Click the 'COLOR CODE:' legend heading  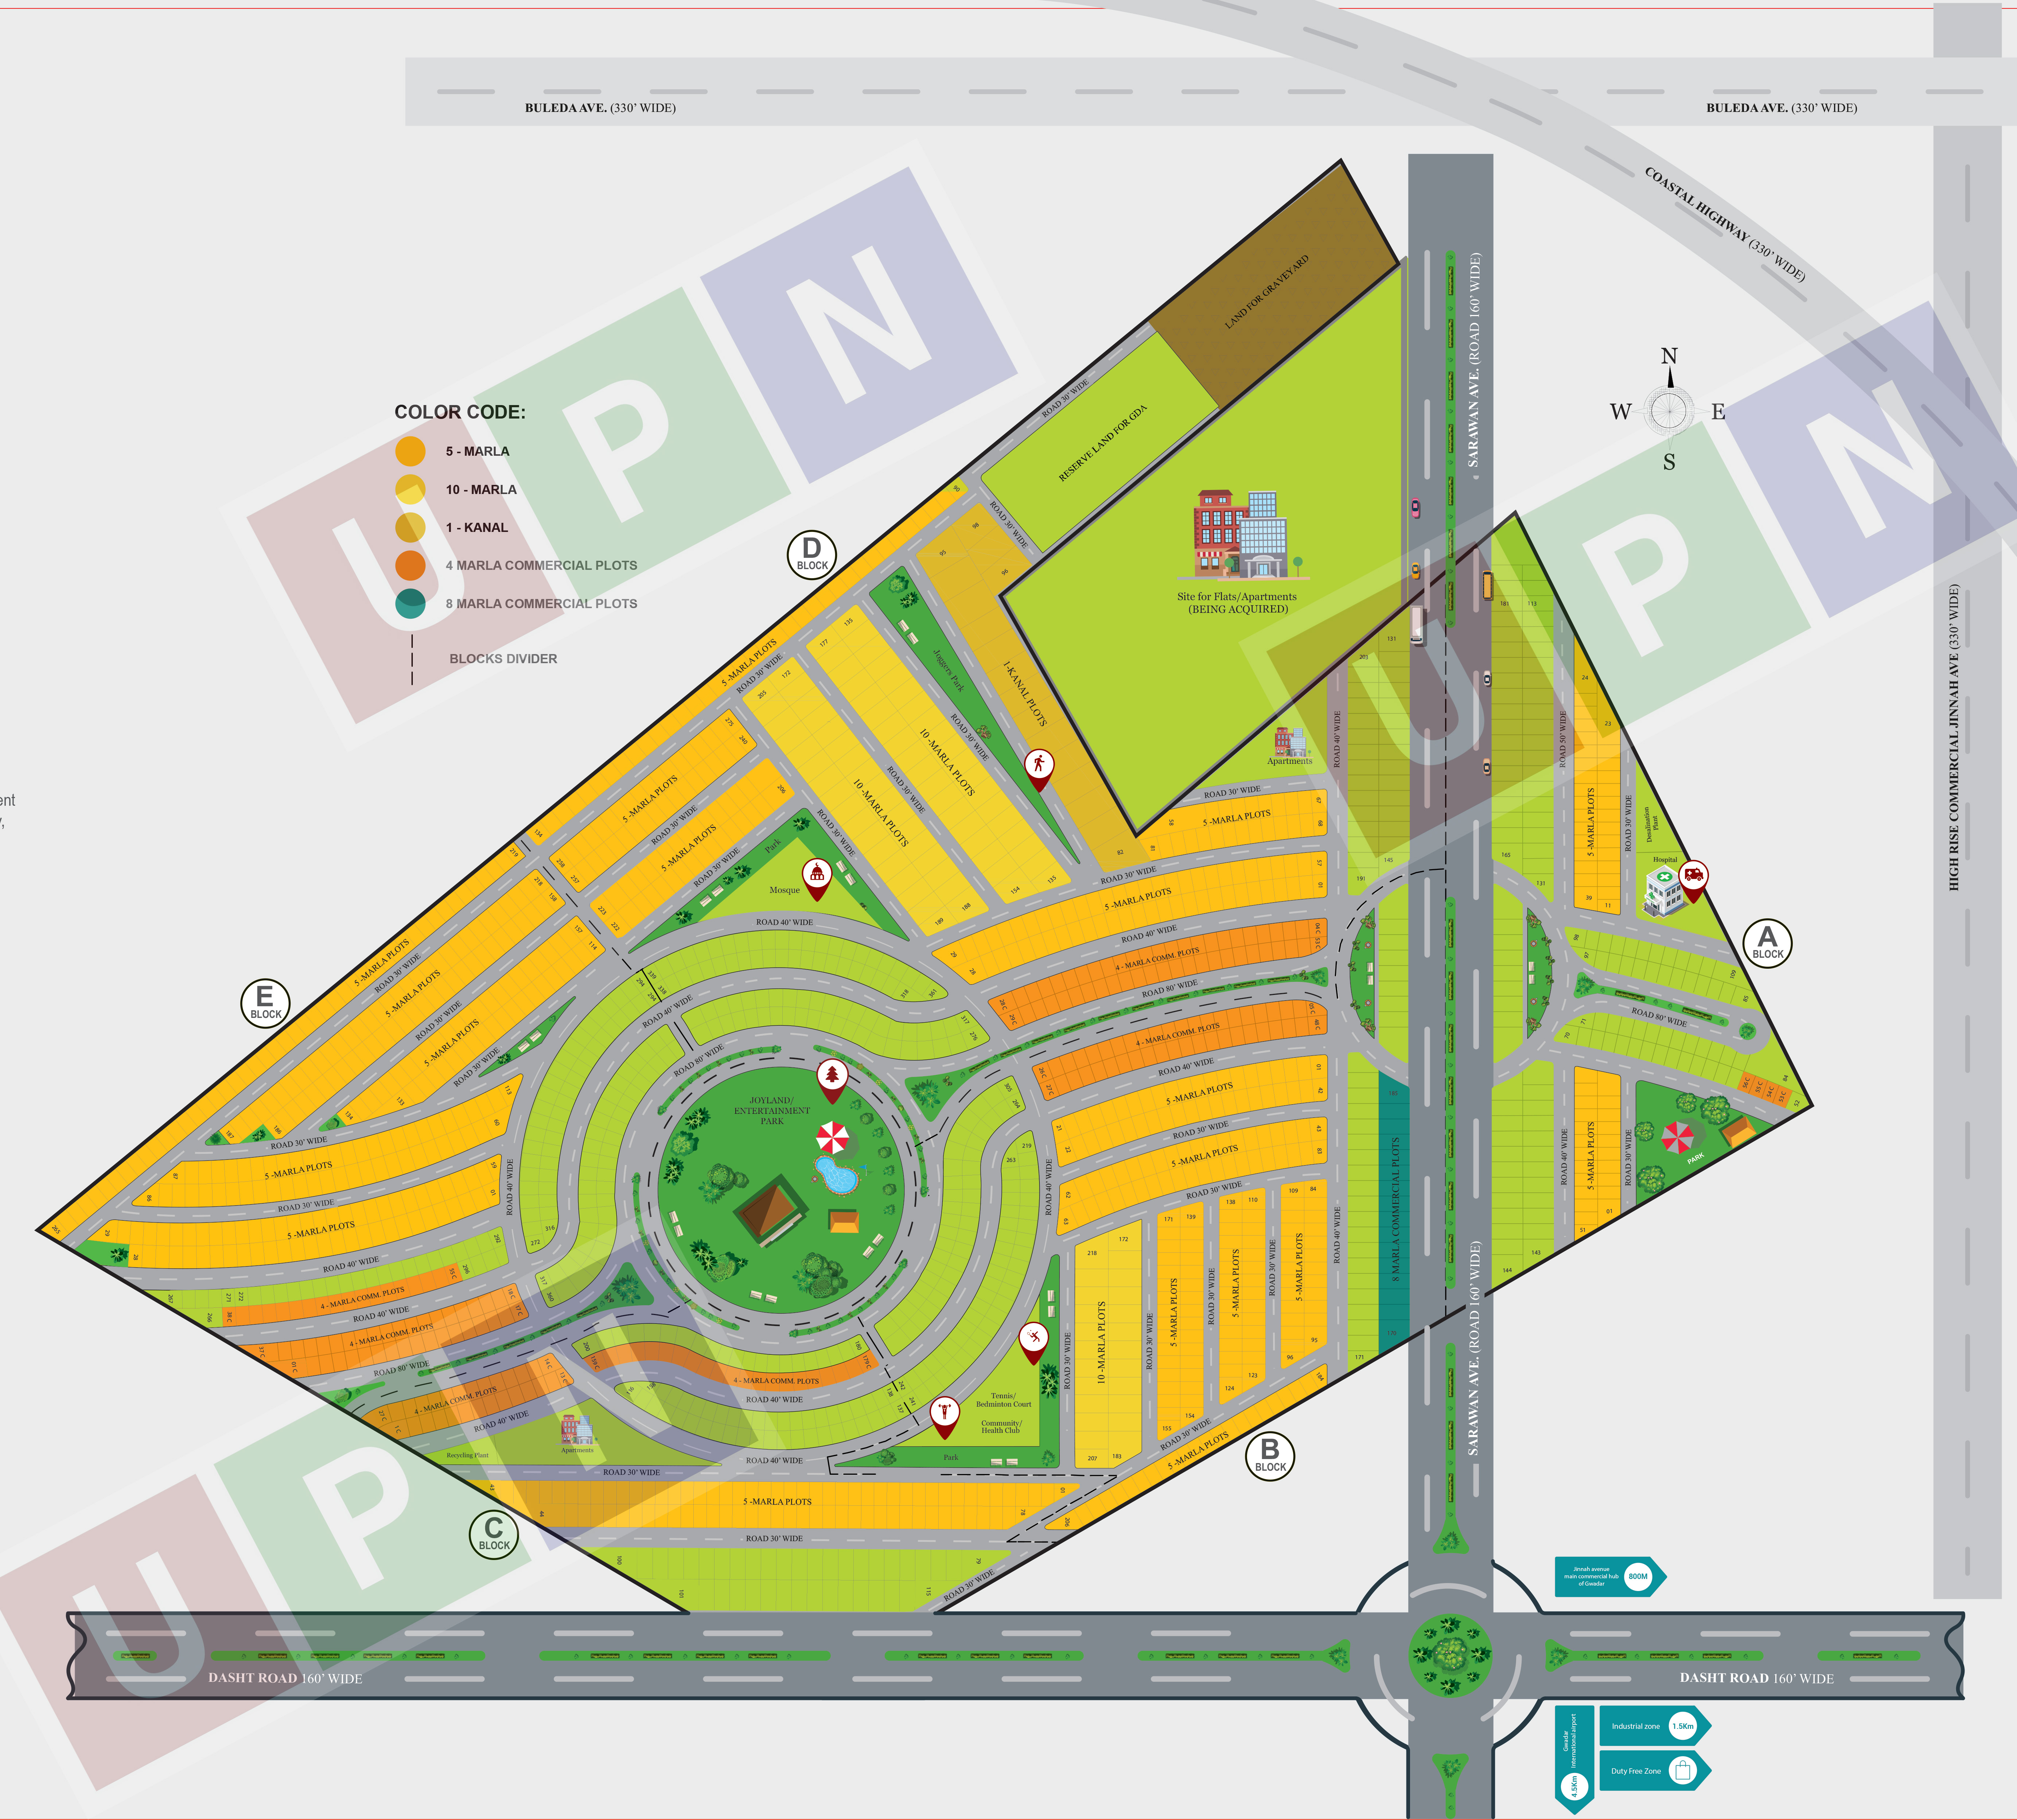460,412
